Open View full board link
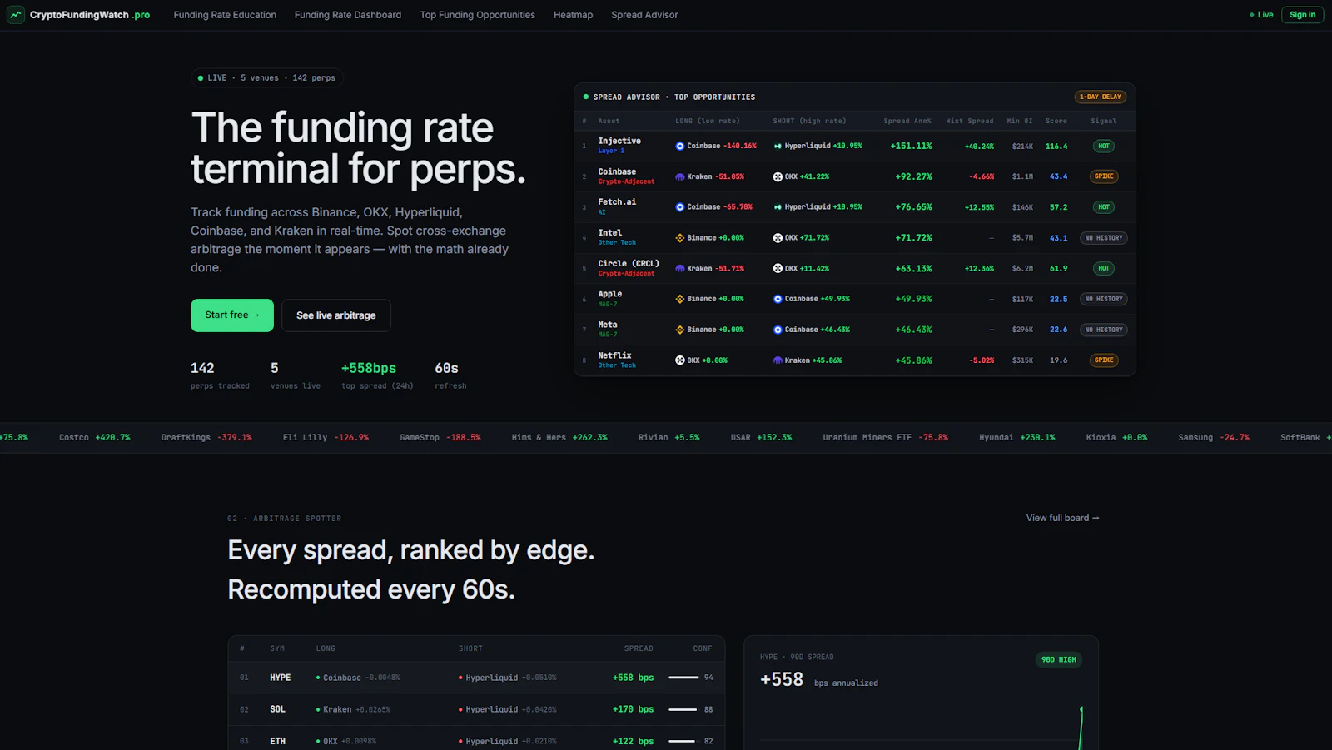This screenshot has width=1332, height=750. coord(1062,518)
